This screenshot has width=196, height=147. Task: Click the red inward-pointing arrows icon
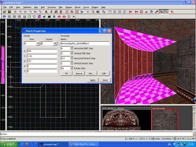(59, 16)
